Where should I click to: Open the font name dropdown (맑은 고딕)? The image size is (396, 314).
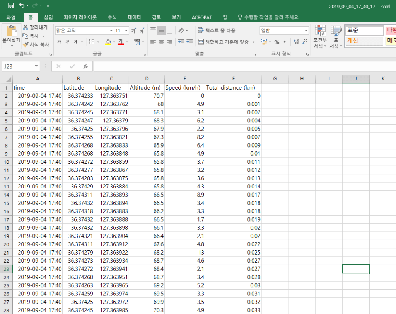click(111, 31)
